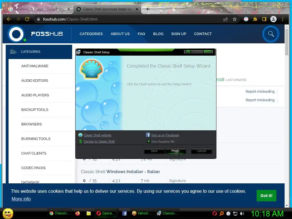Screen dimensions: 292x219
Task: Click the FossHub search magnifier icon
Action: coord(271,34)
